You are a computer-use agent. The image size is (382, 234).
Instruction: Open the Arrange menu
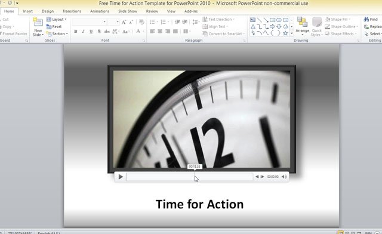303,27
